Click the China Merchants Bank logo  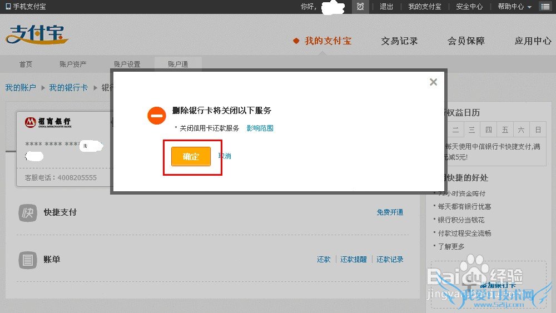(48, 122)
